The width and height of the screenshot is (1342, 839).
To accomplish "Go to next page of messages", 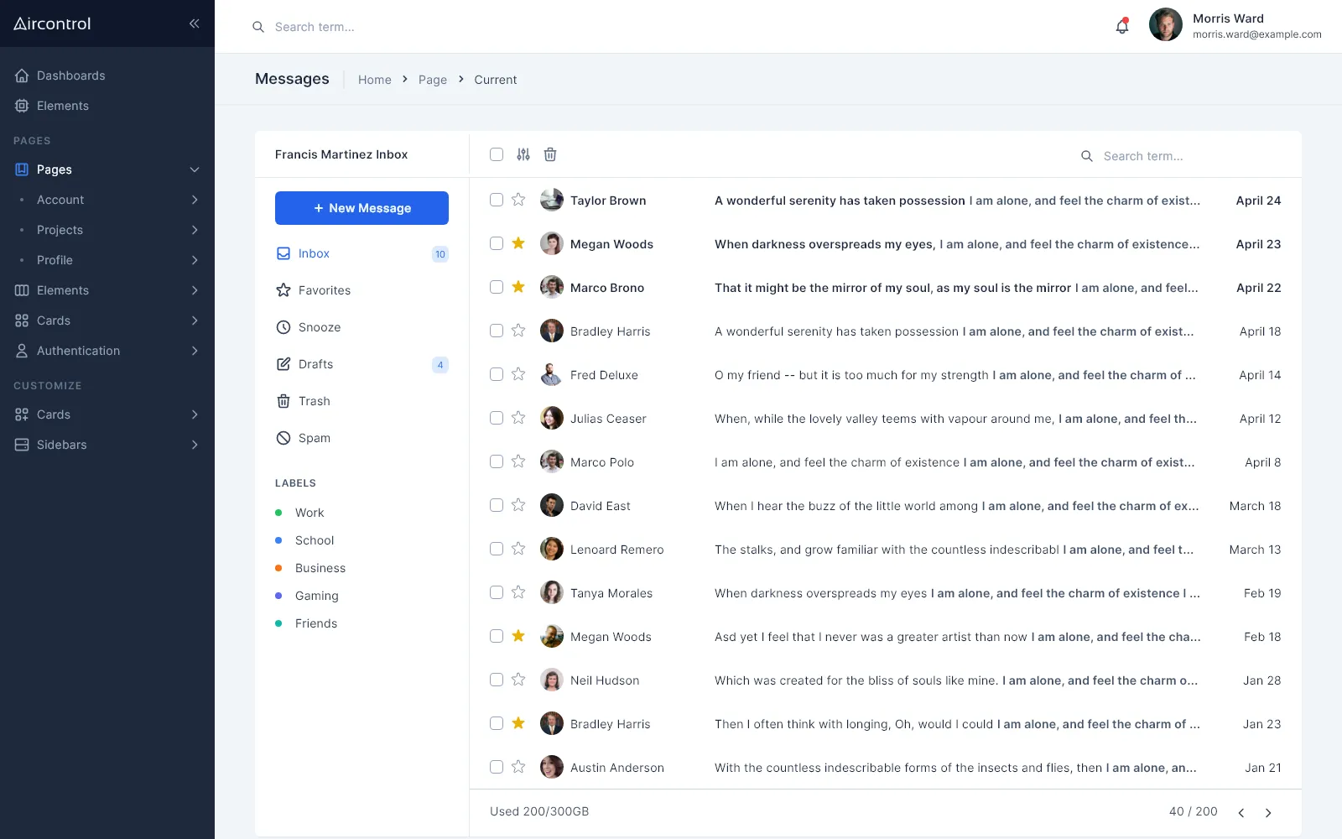I will click(1268, 812).
